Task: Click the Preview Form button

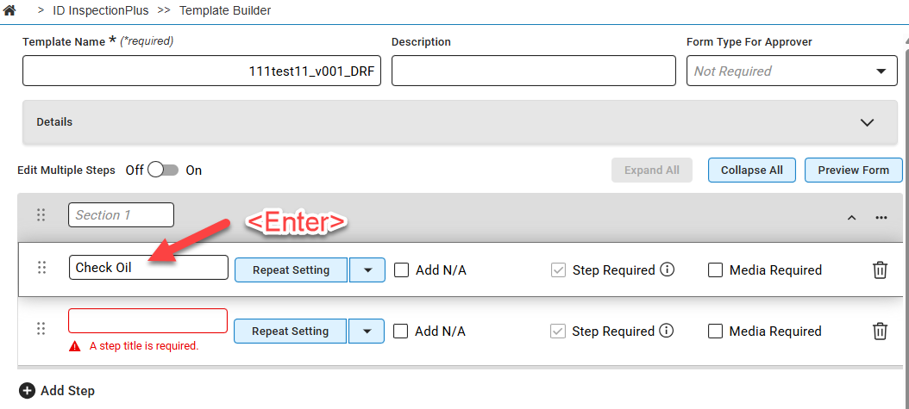Action: point(853,170)
